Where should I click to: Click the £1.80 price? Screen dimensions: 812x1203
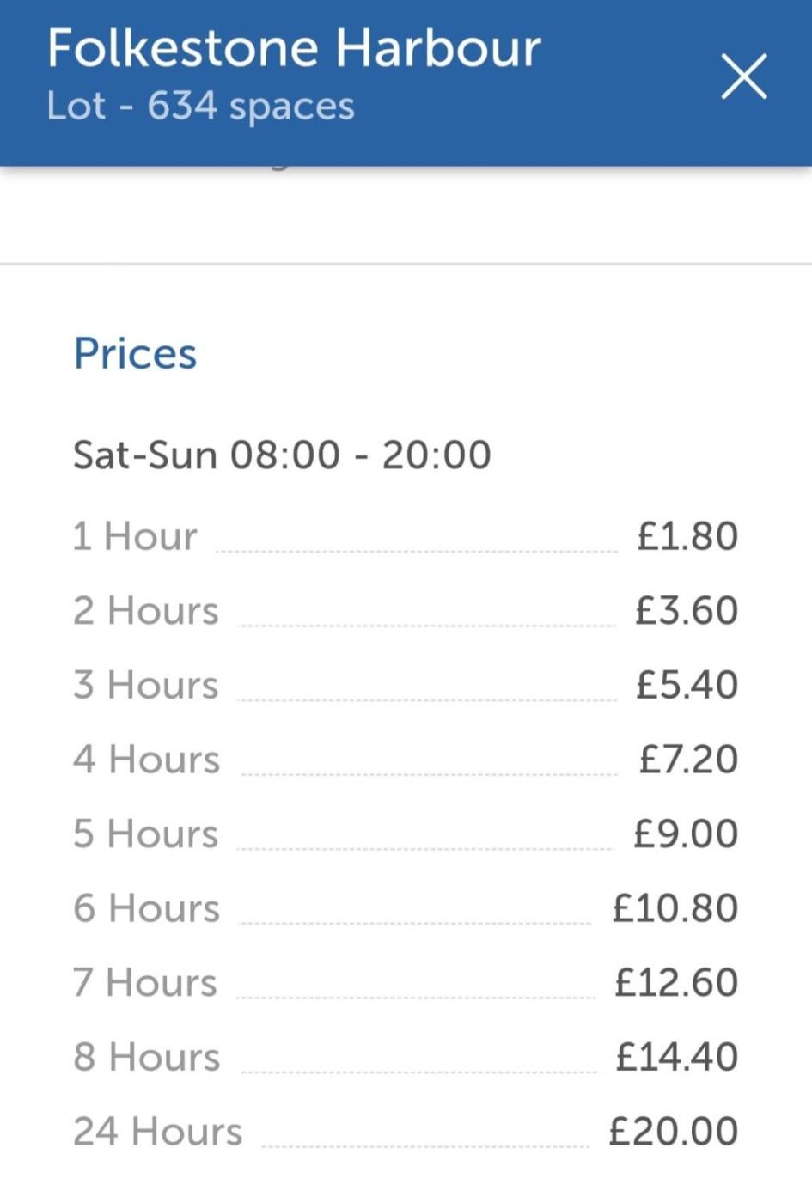[687, 536]
